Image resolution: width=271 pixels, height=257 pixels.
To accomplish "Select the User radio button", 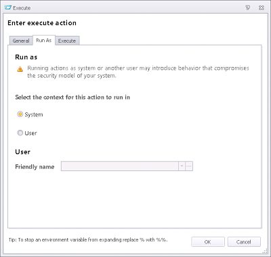I will pos(20,133).
